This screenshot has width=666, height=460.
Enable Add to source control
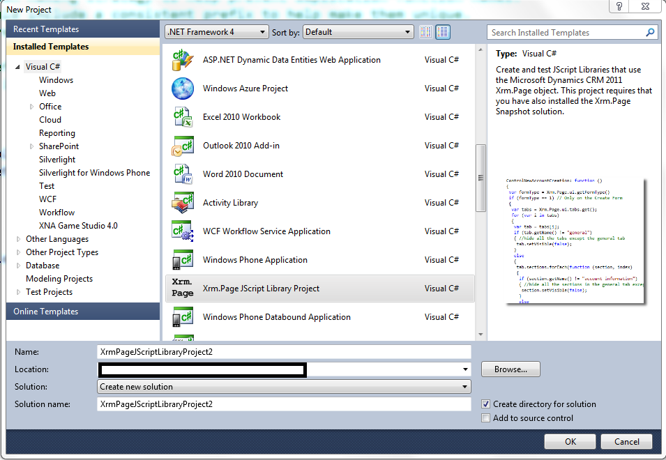click(x=485, y=417)
